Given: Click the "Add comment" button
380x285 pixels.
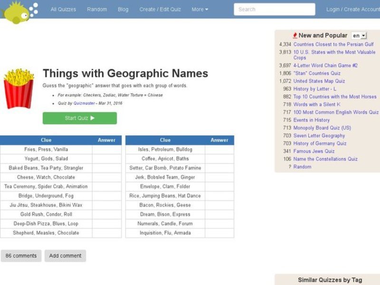Looking at the screenshot, I should (65, 256).
